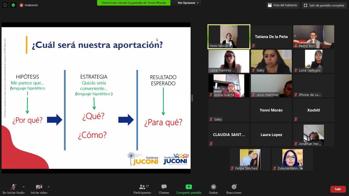Expand video options arrow next to camera

coord(49,187)
